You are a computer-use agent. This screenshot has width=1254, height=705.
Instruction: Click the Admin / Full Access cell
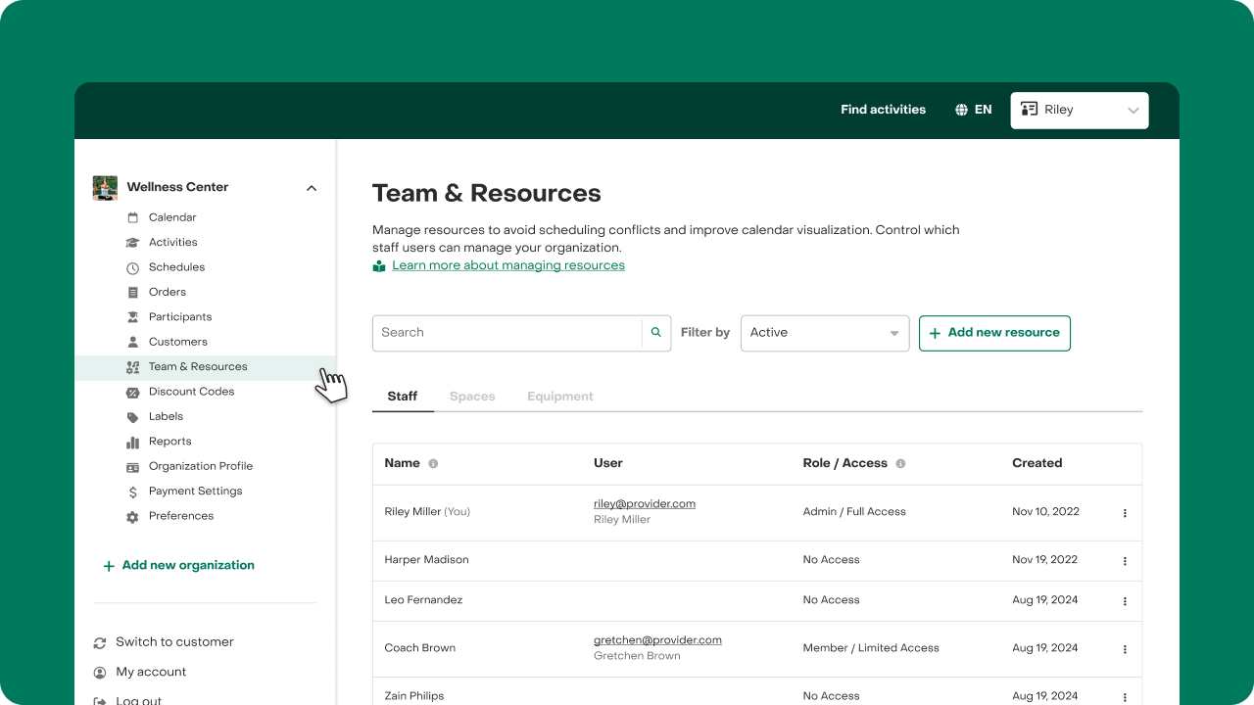[854, 511]
